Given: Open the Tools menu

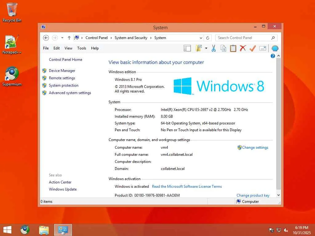Looking at the screenshot, I should coord(82,48).
